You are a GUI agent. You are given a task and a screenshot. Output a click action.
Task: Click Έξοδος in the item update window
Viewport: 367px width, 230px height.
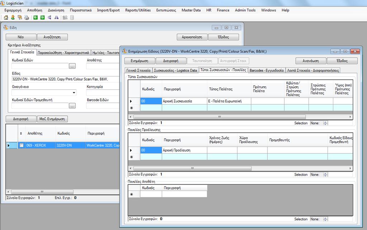342,61
